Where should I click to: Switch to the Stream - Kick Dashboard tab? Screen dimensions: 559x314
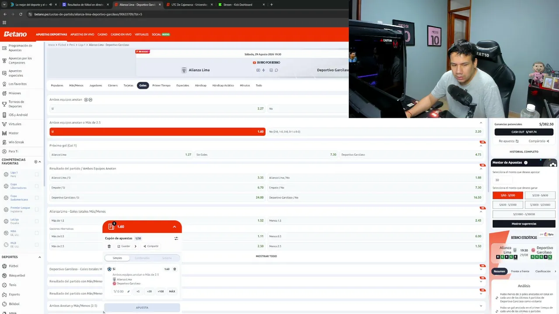coord(238,5)
